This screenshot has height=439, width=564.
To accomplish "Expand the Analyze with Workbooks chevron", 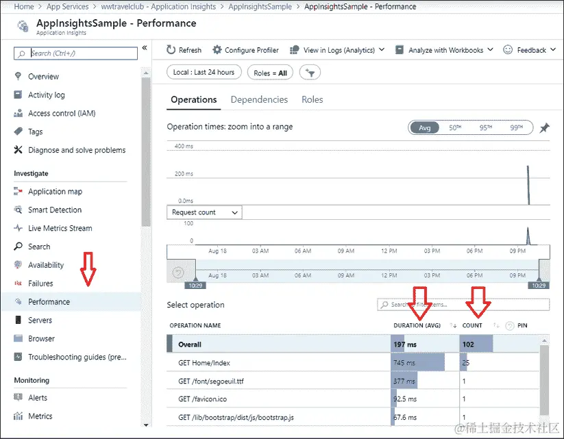I will tap(490, 49).
